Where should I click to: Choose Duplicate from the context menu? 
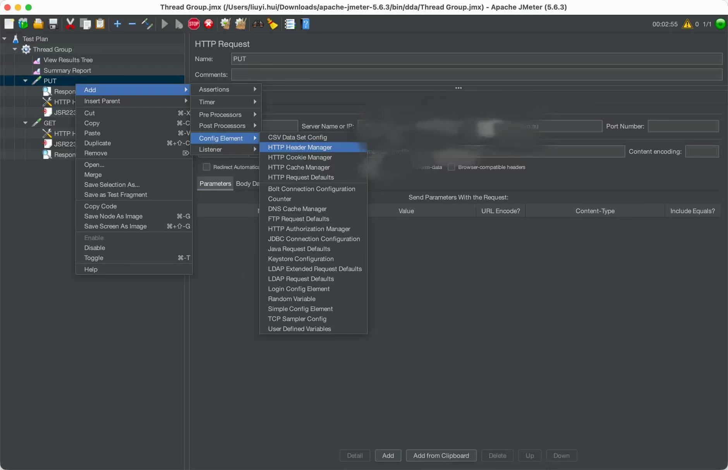tap(98, 143)
